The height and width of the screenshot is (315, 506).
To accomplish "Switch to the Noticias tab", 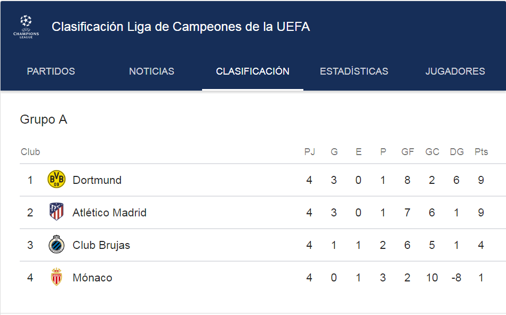I will [151, 71].
